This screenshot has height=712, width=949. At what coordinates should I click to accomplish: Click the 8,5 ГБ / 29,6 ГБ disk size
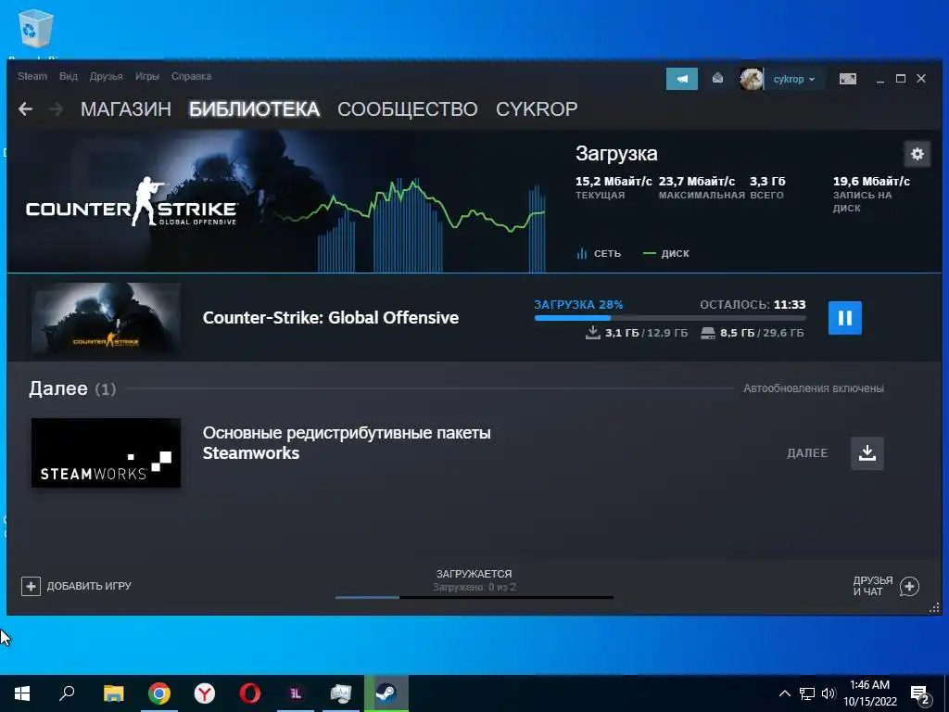point(753,333)
